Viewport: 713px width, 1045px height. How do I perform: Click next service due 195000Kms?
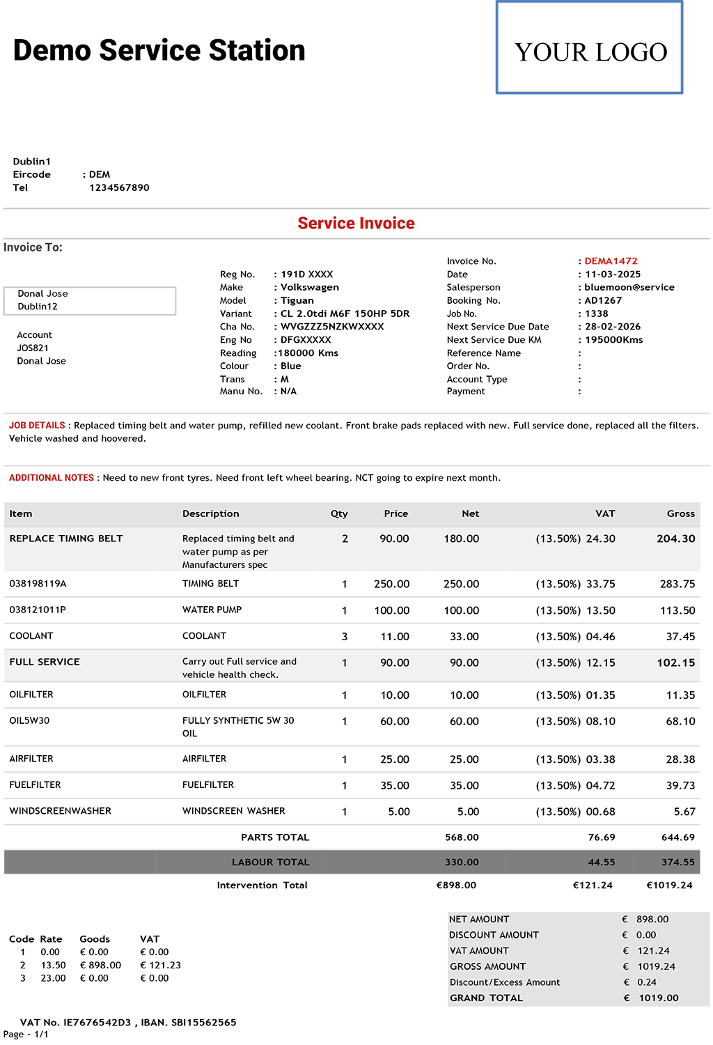click(x=613, y=340)
